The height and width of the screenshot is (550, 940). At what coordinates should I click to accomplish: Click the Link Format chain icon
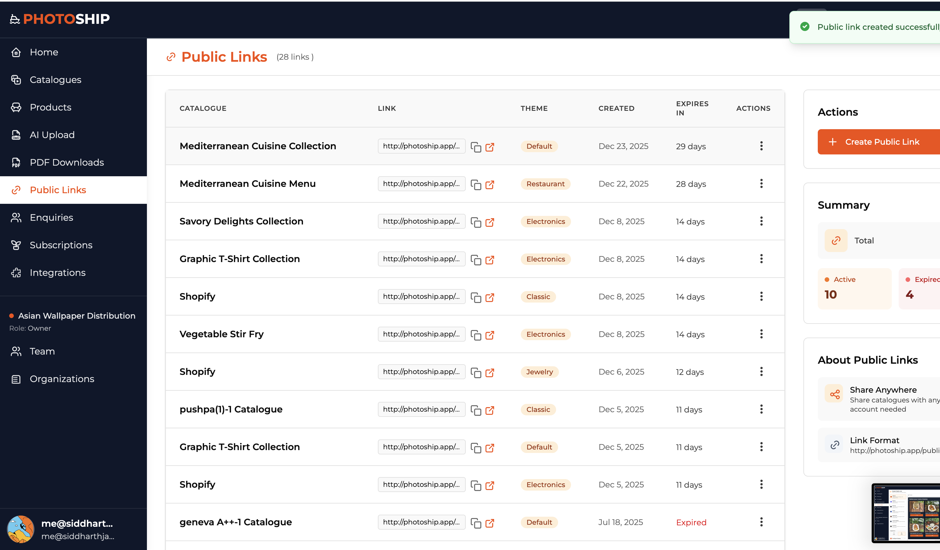click(835, 445)
